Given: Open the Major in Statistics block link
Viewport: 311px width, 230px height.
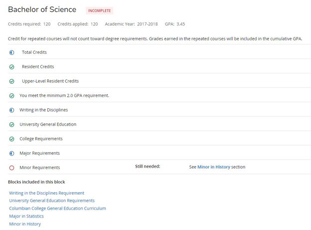Looking at the screenshot, I should (26, 216).
